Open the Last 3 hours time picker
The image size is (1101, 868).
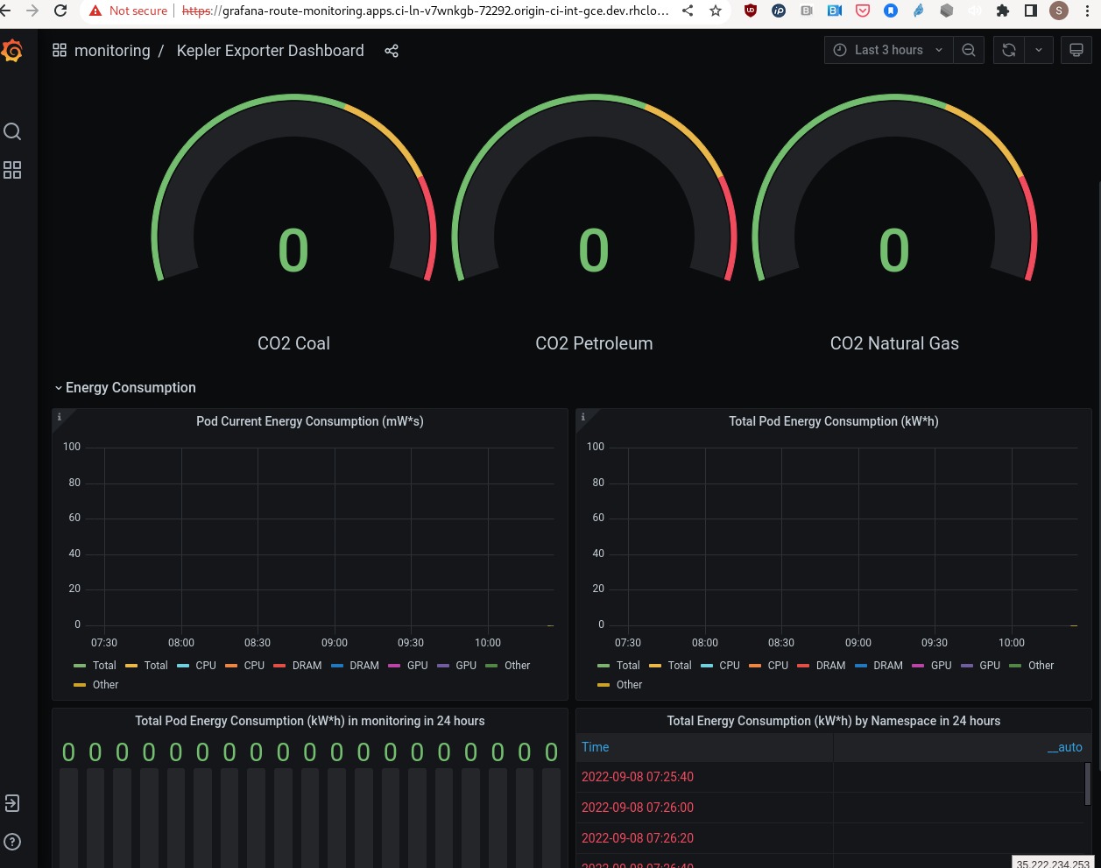point(888,50)
